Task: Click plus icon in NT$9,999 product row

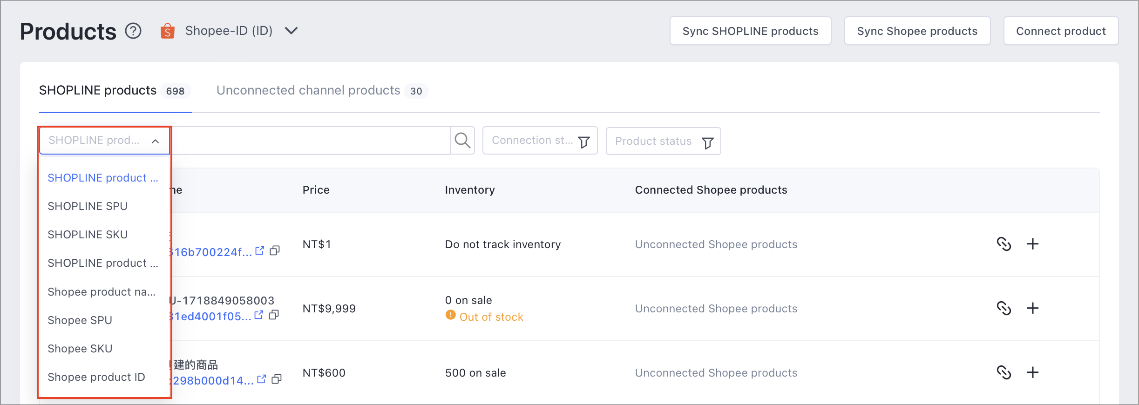Action: click(x=1033, y=308)
